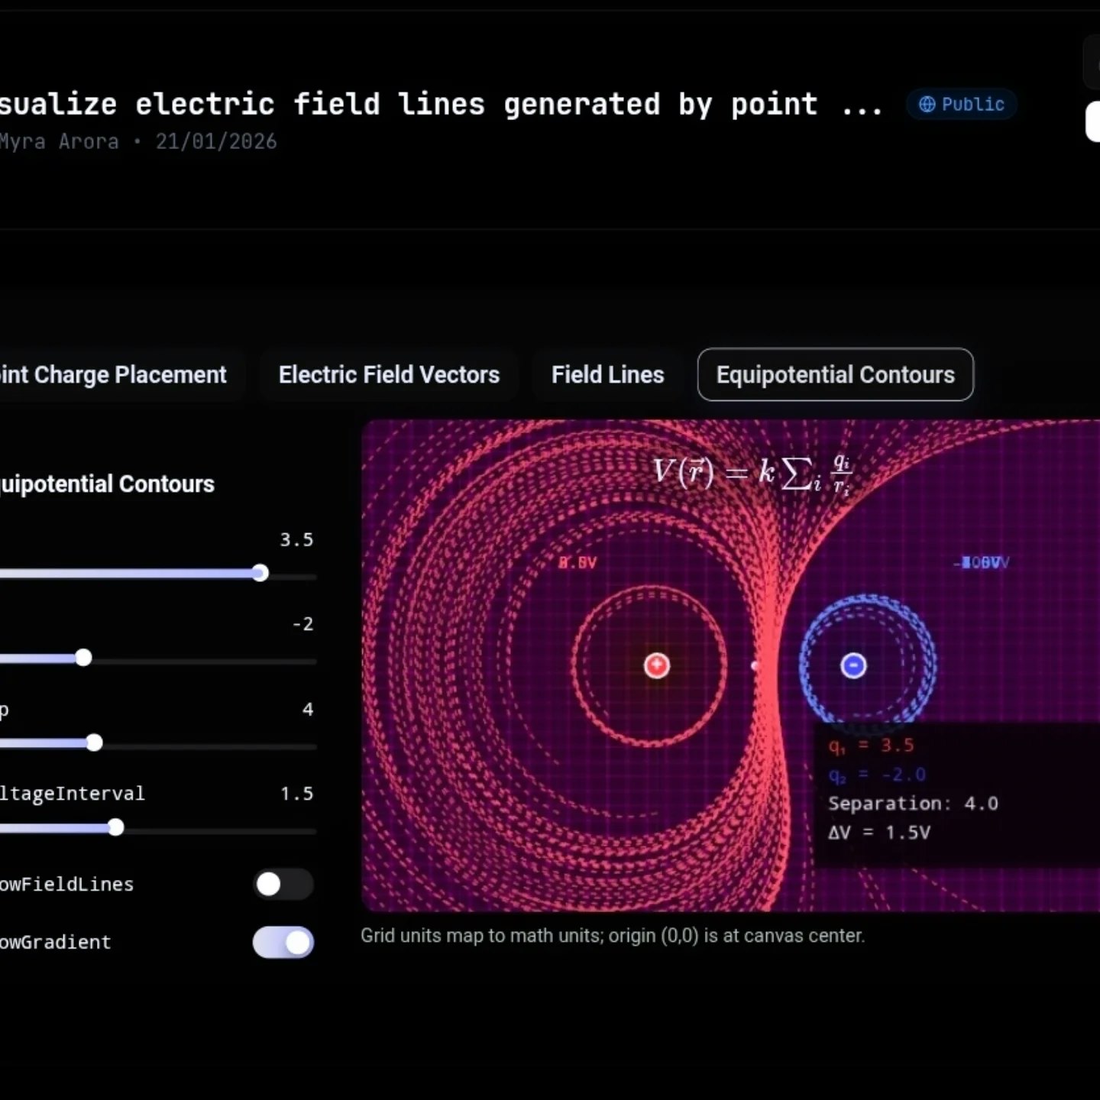Select the negative charge marker on the canvas
This screenshot has height=1100, width=1100.
pyautogui.click(x=853, y=666)
